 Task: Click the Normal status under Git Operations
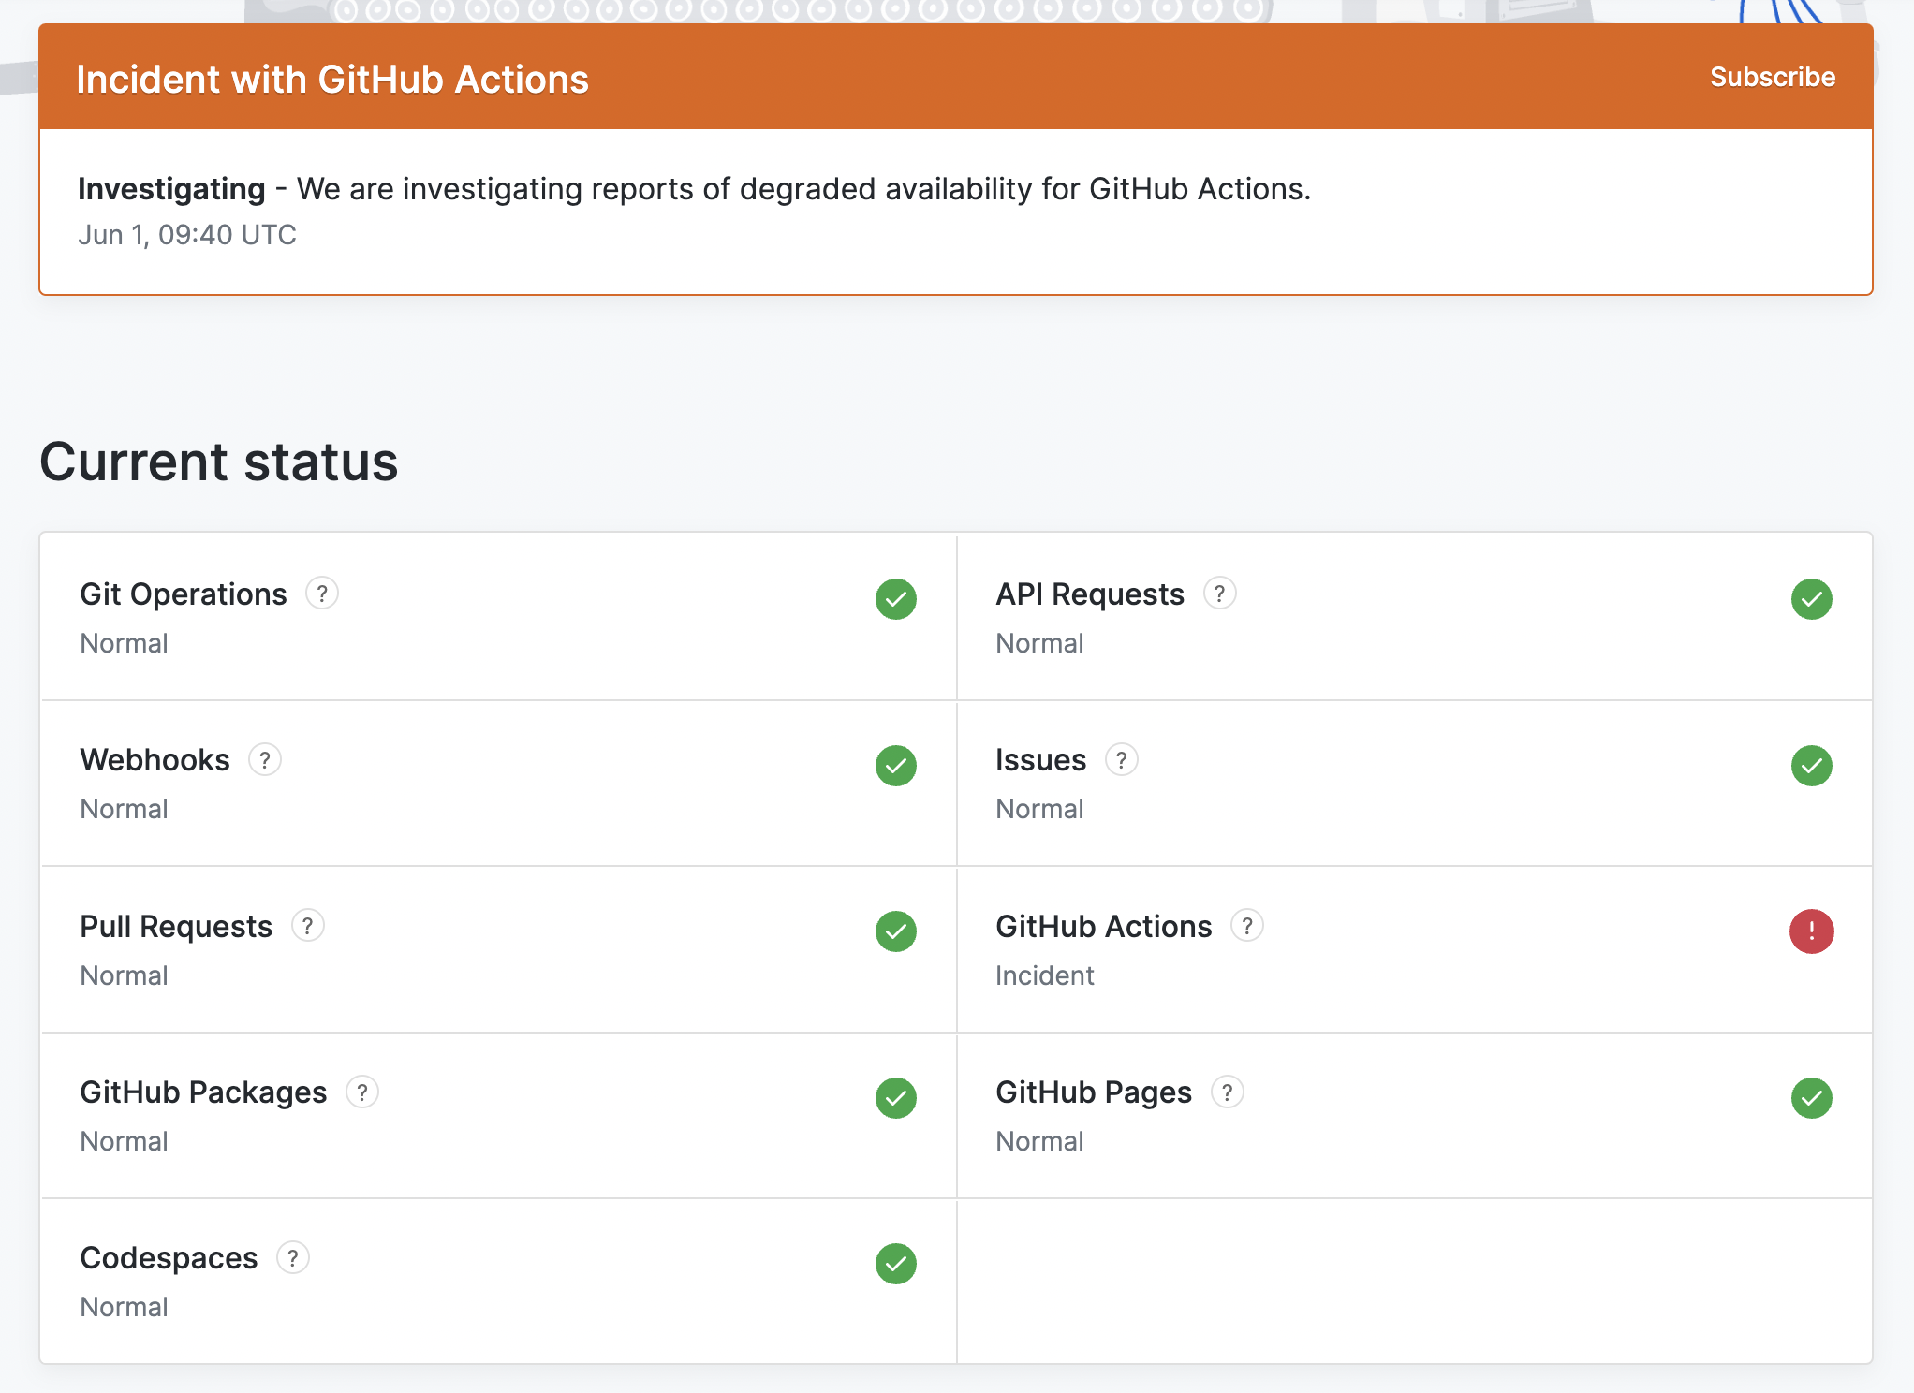tap(125, 643)
